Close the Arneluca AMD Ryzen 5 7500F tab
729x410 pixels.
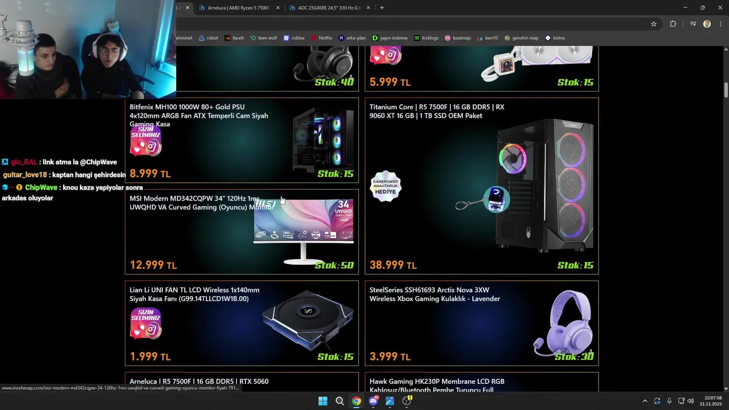pos(278,8)
